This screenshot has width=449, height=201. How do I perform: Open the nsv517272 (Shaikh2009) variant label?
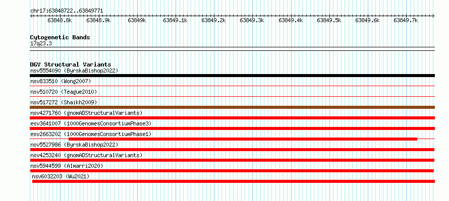(x=64, y=102)
